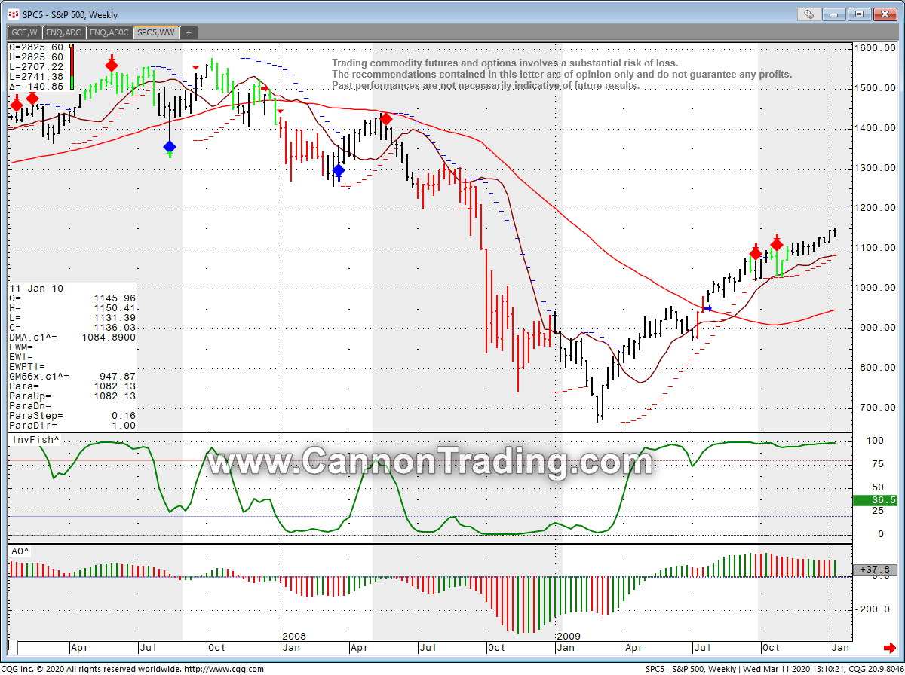Click the blue diamond signal near July 2007

[170, 146]
